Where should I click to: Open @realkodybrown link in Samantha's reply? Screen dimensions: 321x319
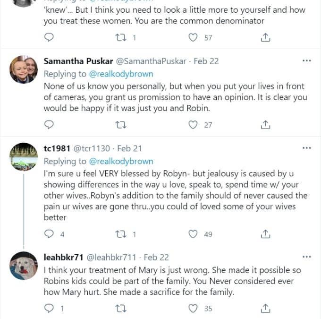tap(121, 74)
